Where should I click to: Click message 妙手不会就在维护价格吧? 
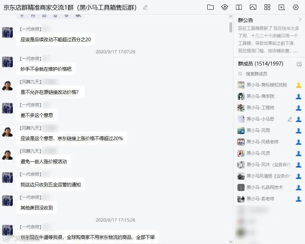pyautogui.click(x=46, y=69)
